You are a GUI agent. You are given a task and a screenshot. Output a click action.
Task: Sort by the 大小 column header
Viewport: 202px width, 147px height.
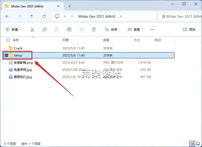coord(137,40)
